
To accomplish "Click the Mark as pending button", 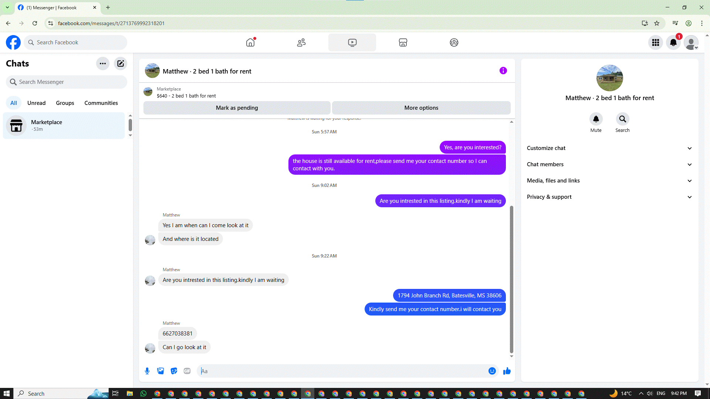I will click(x=237, y=108).
